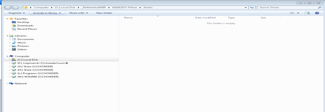325x112 pixels.
Task: Select (C:) Local Disk breadcrumb segment
Action: pyautogui.click(x=65, y=7)
